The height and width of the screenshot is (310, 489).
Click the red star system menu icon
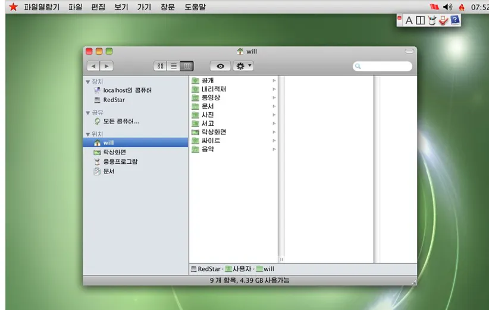[x=13, y=7]
